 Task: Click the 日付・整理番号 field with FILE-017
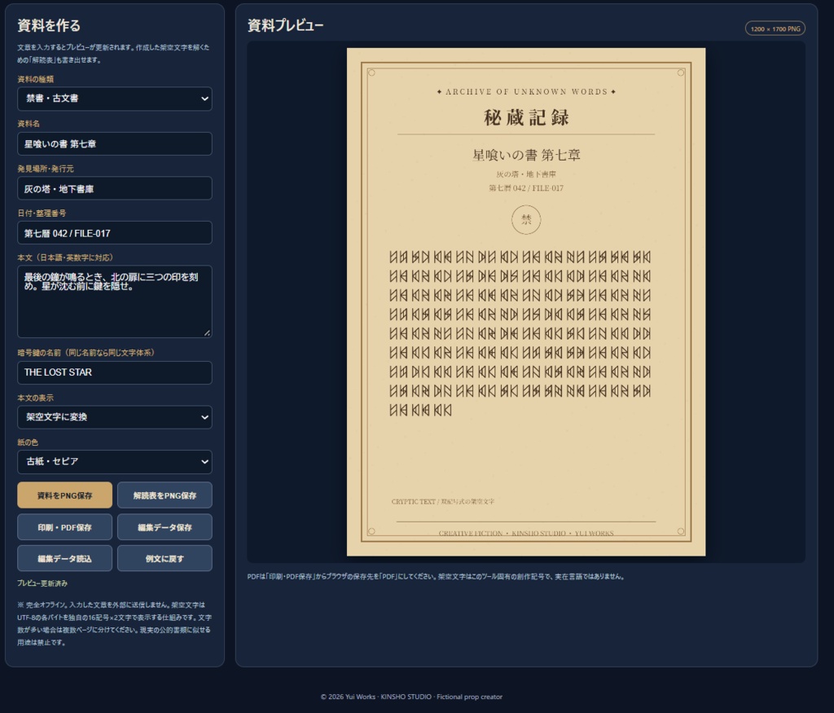click(114, 233)
